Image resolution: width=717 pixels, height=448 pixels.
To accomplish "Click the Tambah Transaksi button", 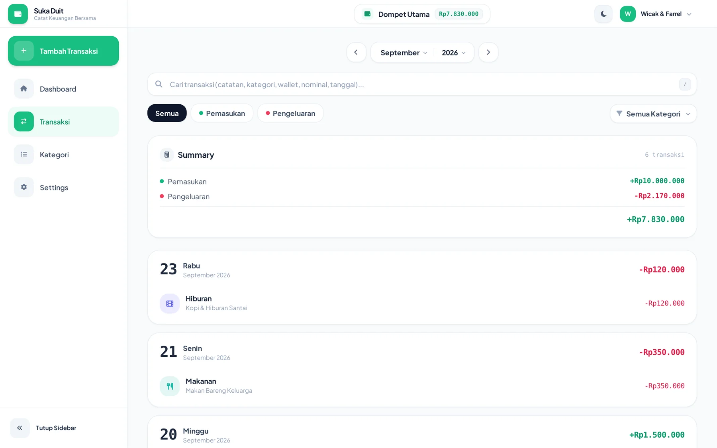I will 63,51.
